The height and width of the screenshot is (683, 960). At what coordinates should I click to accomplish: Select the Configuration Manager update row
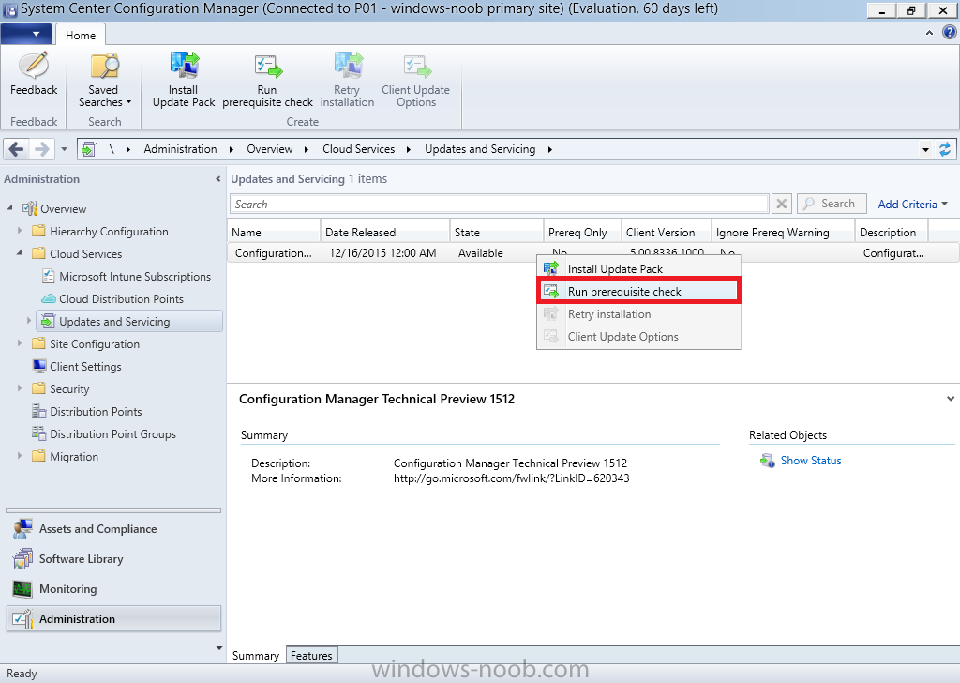tap(592, 253)
